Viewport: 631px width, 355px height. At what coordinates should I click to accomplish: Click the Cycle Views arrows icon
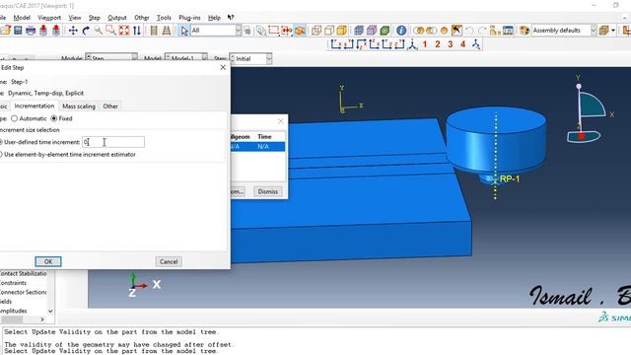[x=137, y=31]
